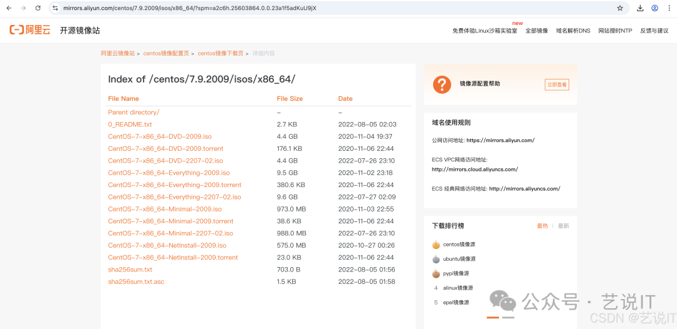This screenshot has width=677, height=329.
Task: Reload the page with refresh icon
Action: pos(38,8)
